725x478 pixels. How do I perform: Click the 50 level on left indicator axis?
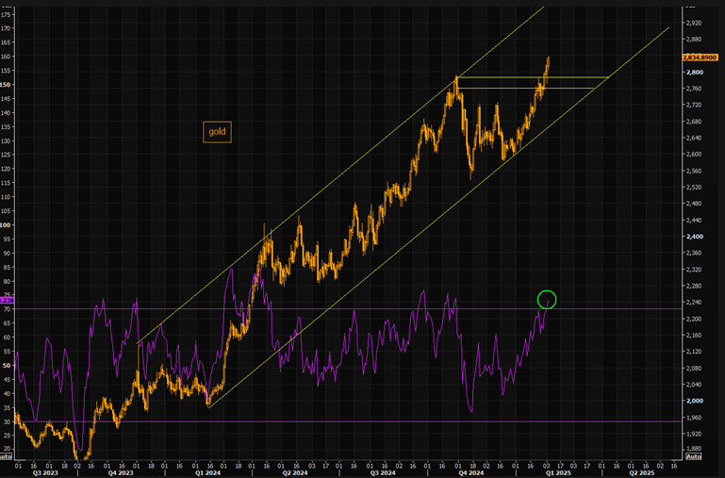tap(8, 365)
